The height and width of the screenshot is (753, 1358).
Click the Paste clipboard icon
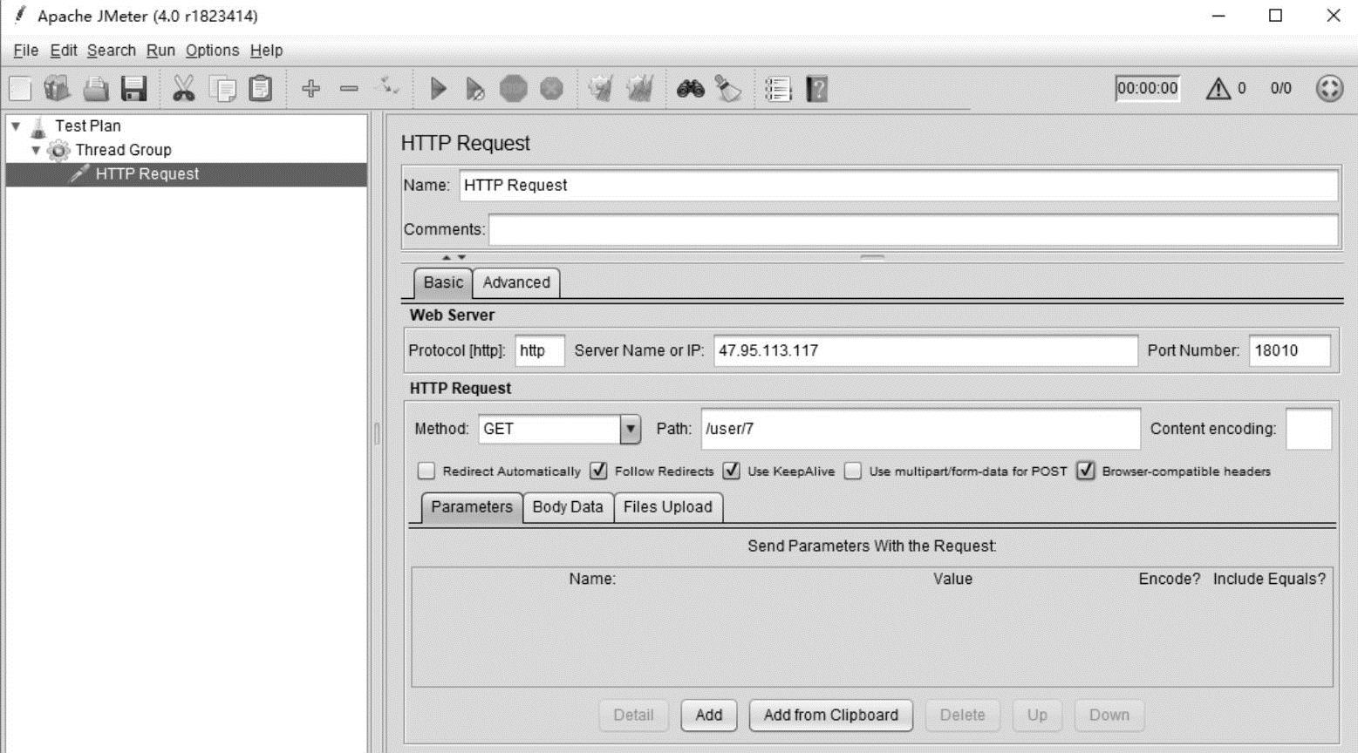point(261,89)
